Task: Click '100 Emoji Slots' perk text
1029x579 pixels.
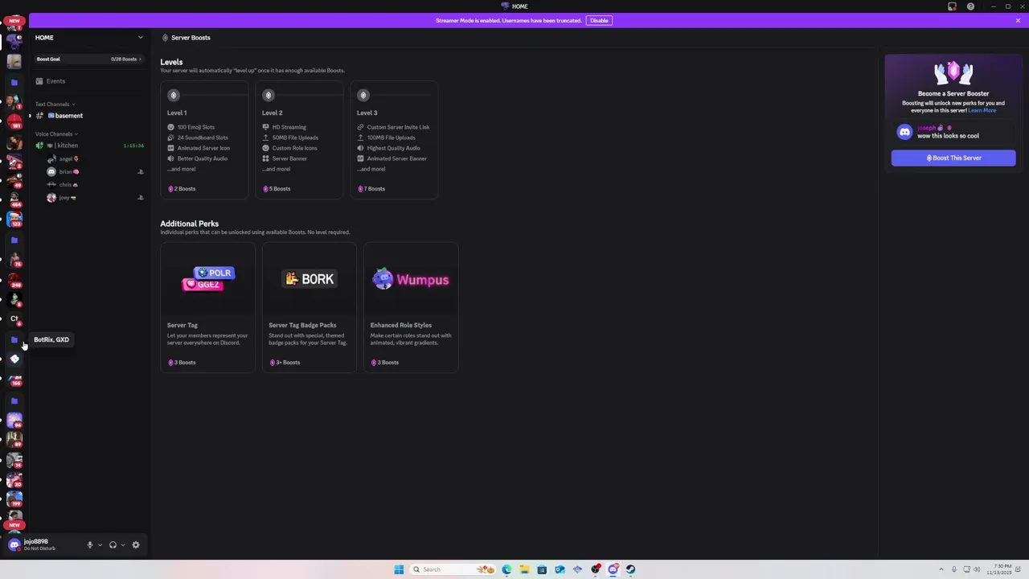Action: (x=196, y=127)
